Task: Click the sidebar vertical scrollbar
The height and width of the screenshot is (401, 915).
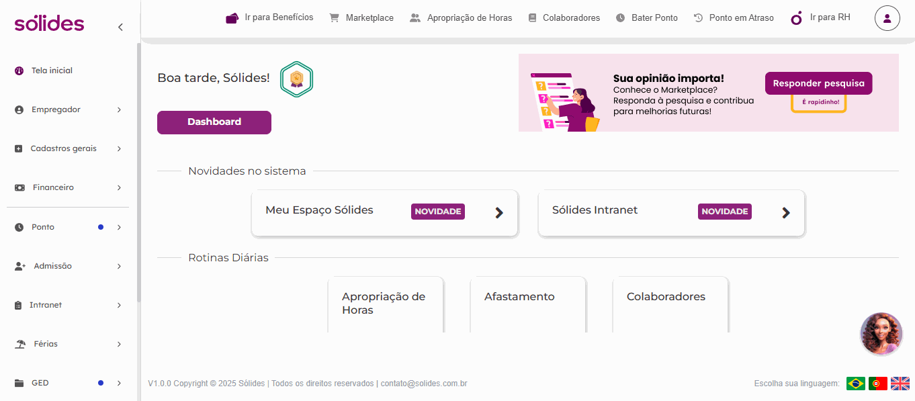Action: click(139, 171)
